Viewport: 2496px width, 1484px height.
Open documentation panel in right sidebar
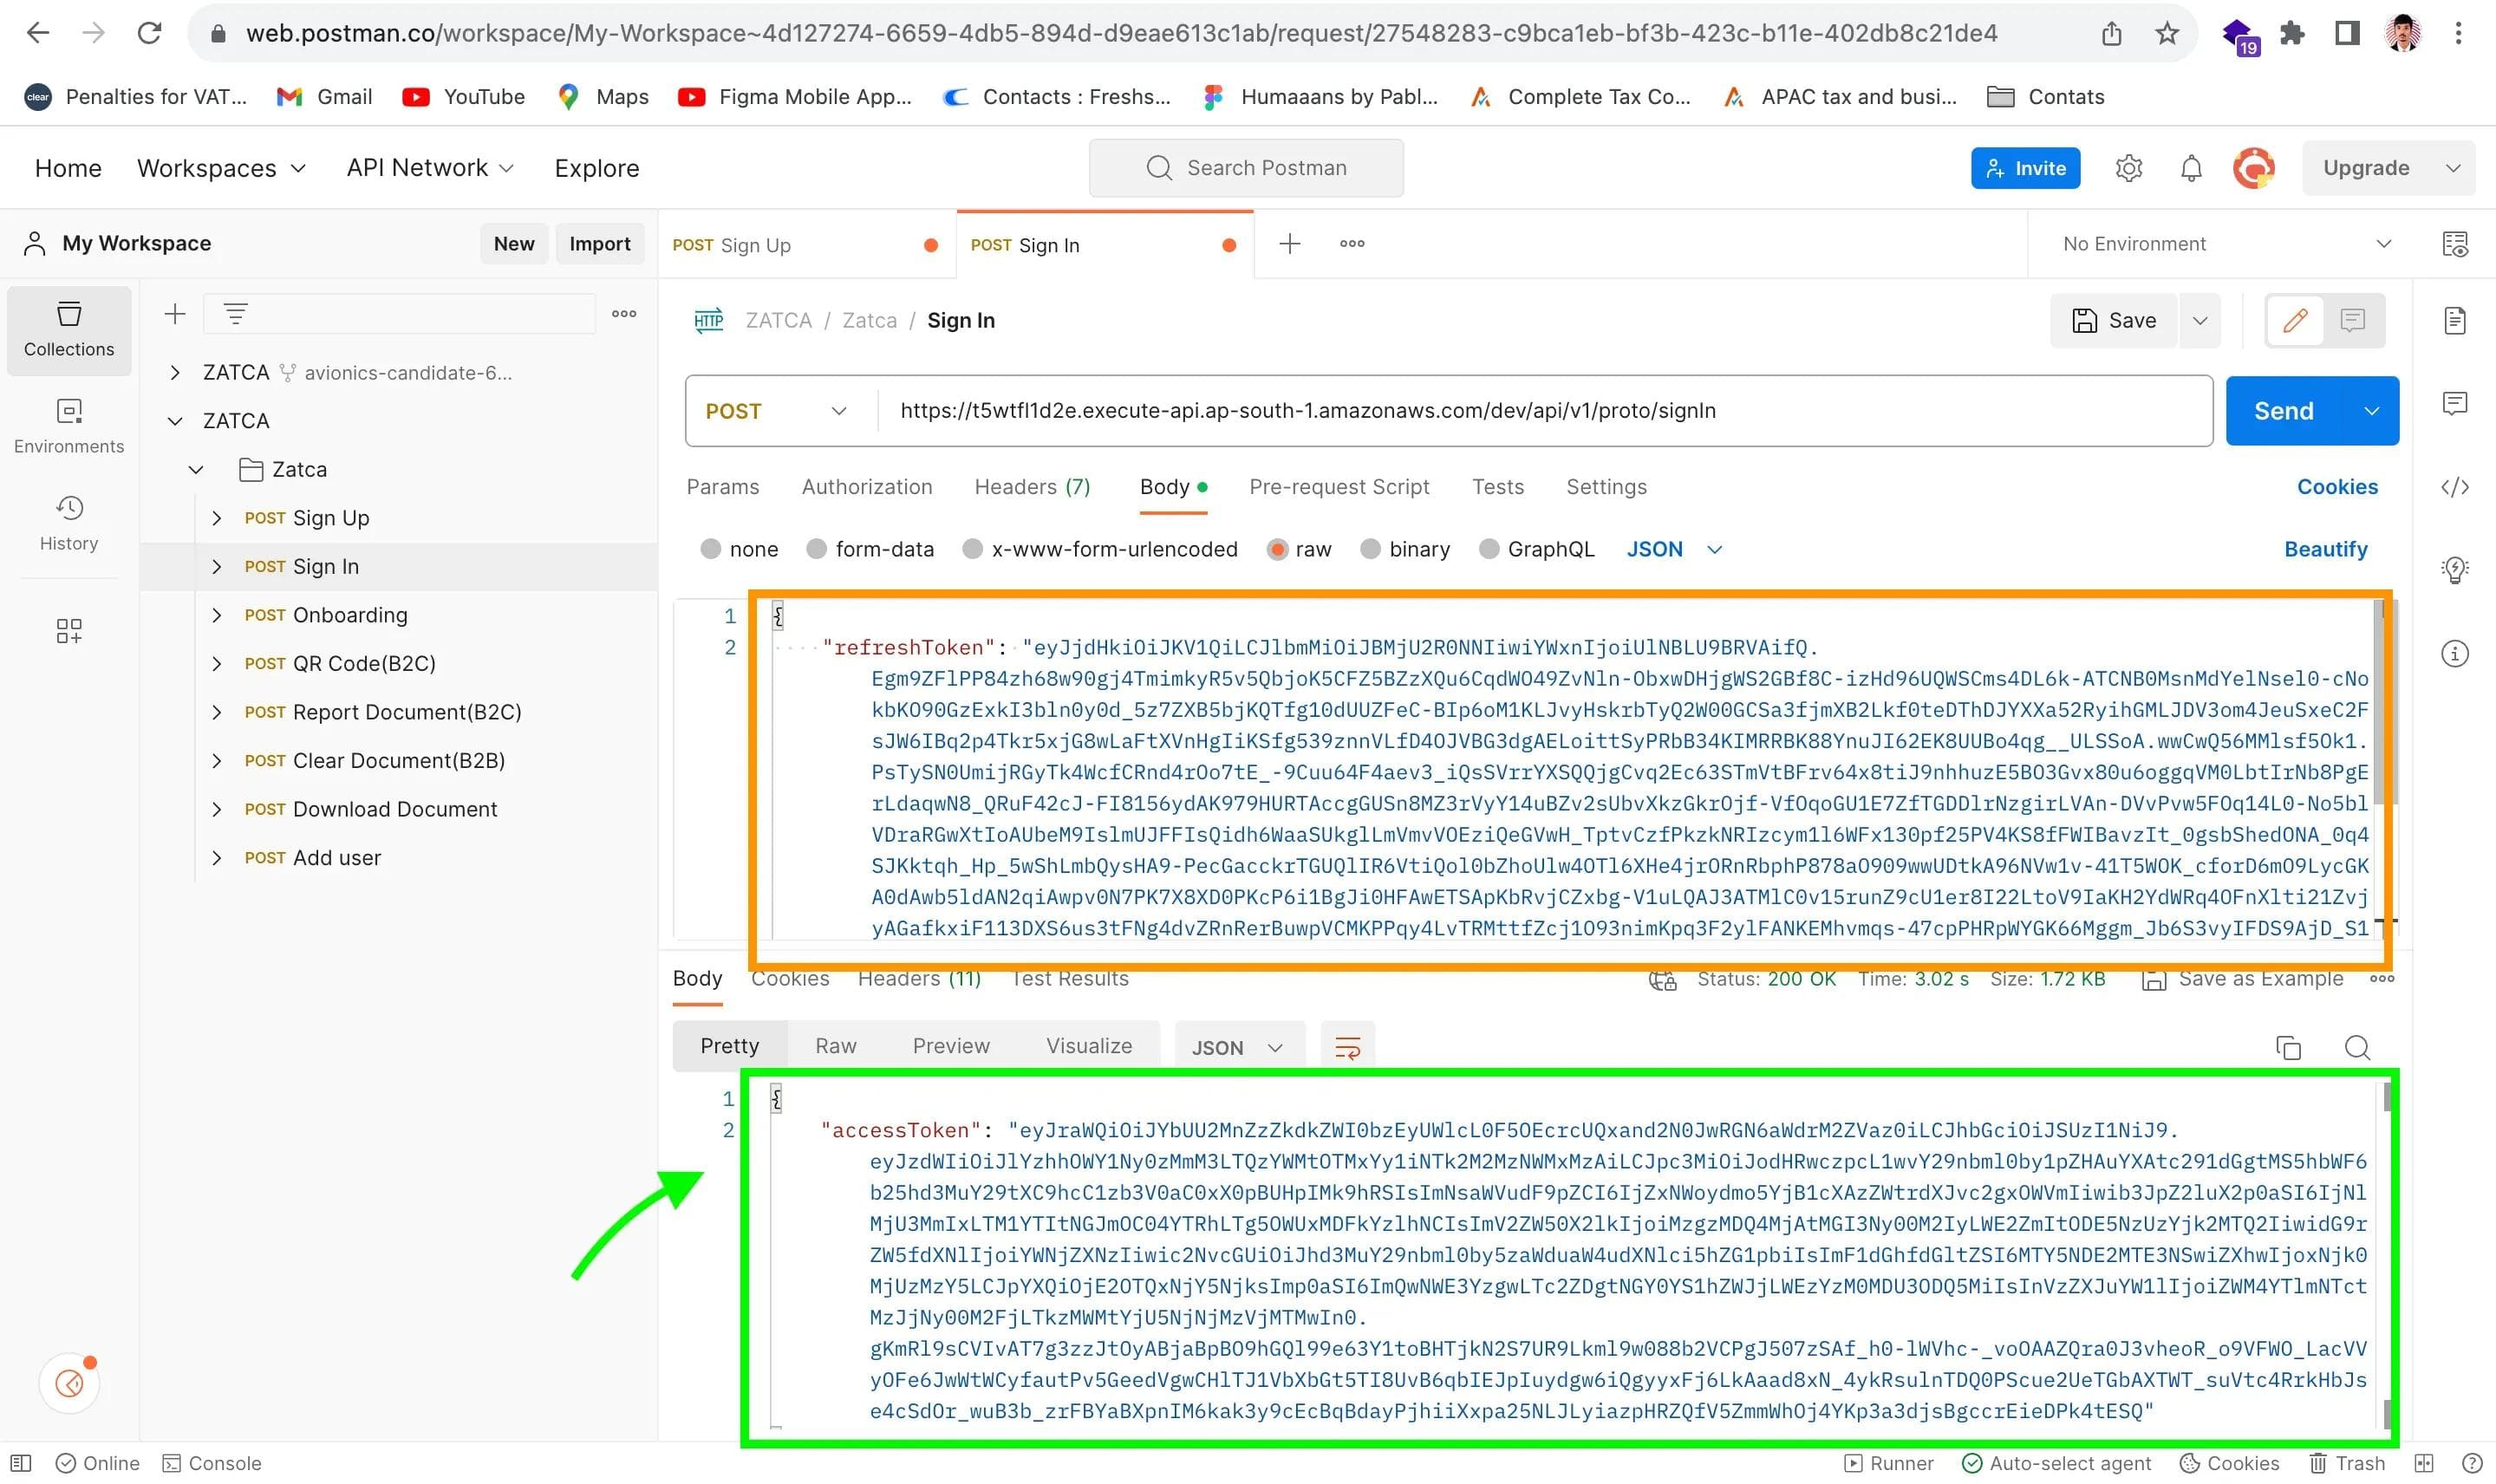(2455, 321)
